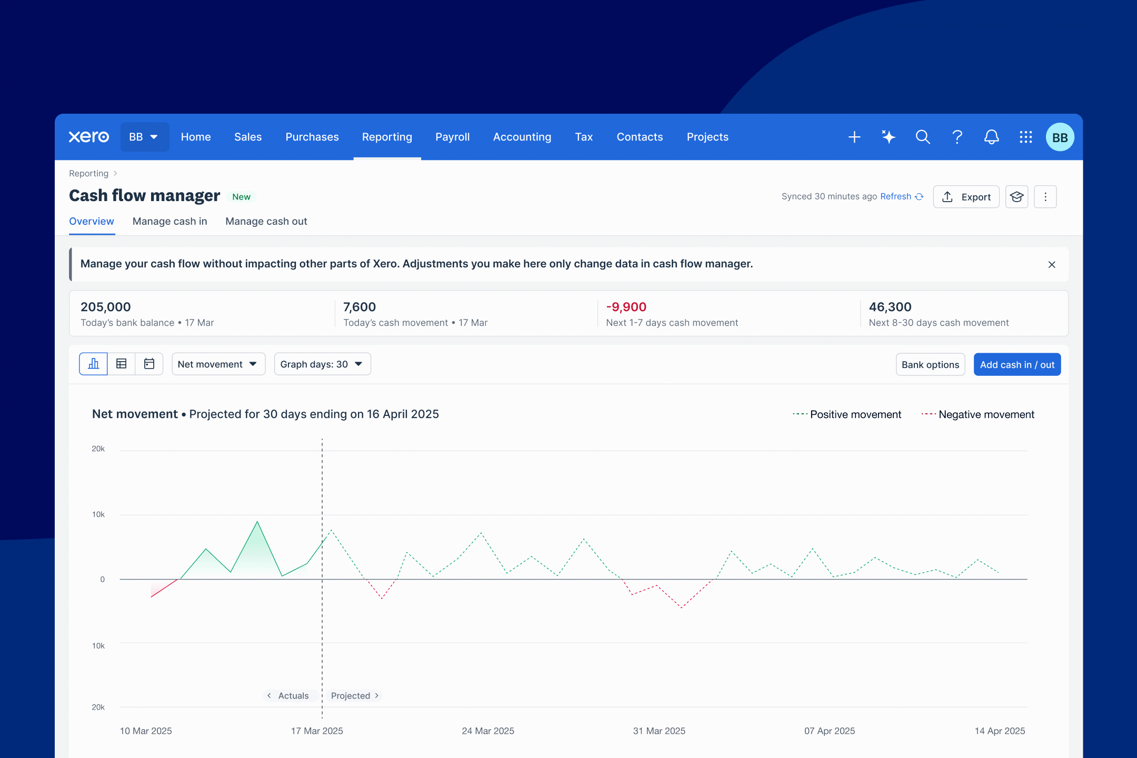Open the Purchases menu

tap(312, 137)
